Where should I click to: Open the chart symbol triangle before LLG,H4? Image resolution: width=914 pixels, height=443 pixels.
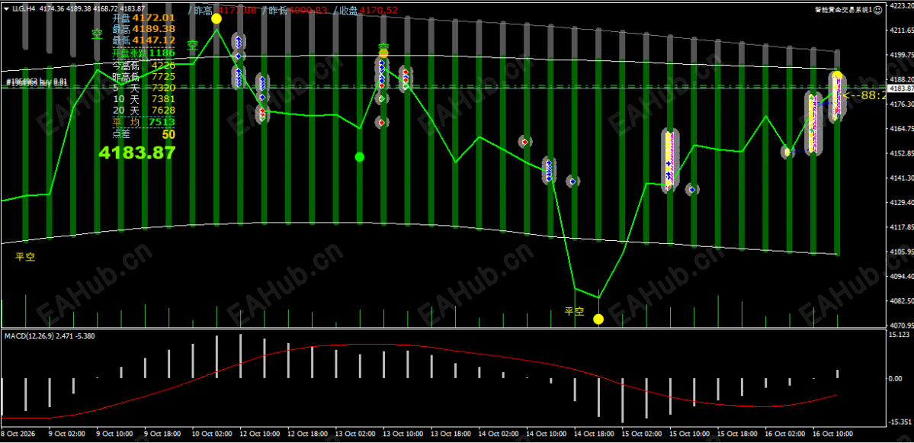point(6,8)
